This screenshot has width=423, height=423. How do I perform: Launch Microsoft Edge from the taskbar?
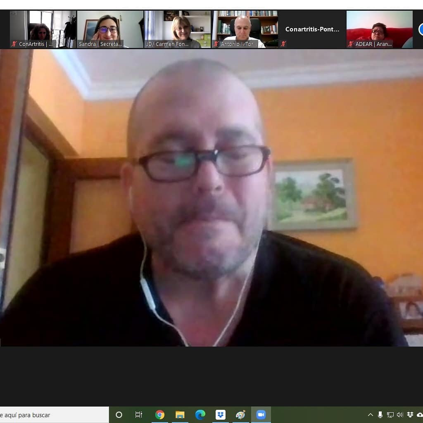tap(200, 415)
